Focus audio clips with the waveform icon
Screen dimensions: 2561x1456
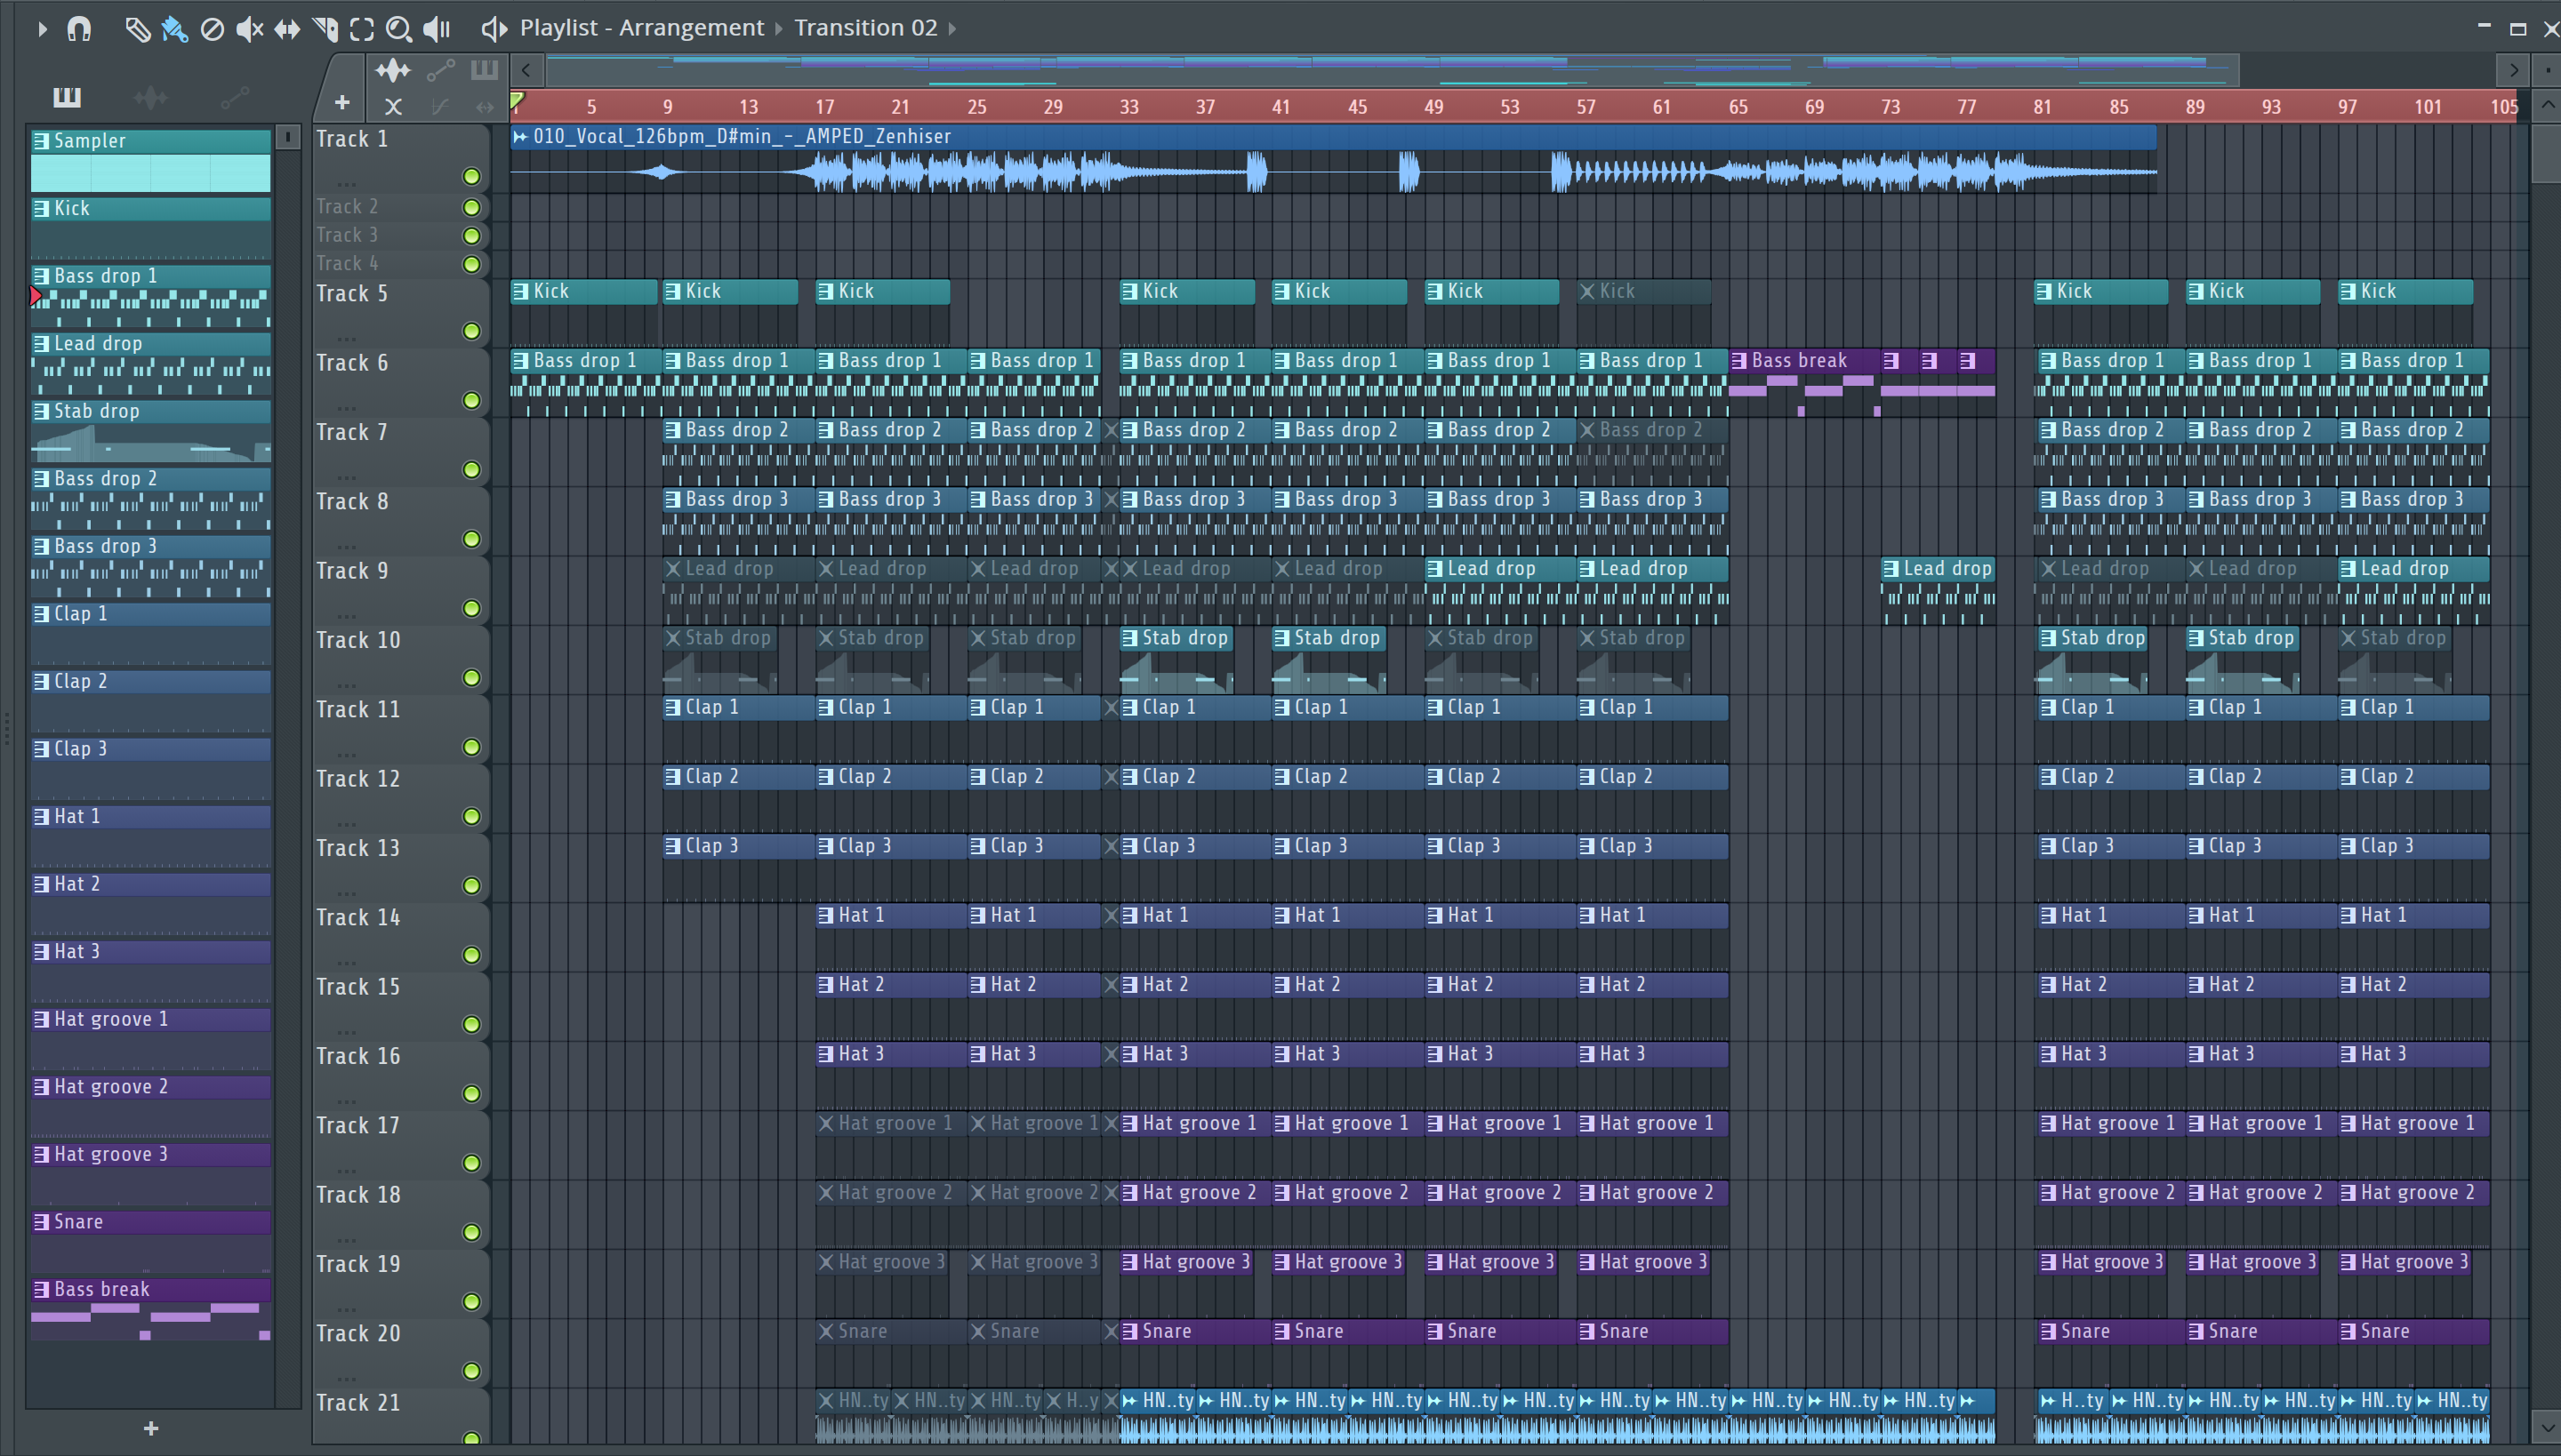click(393, 70)
